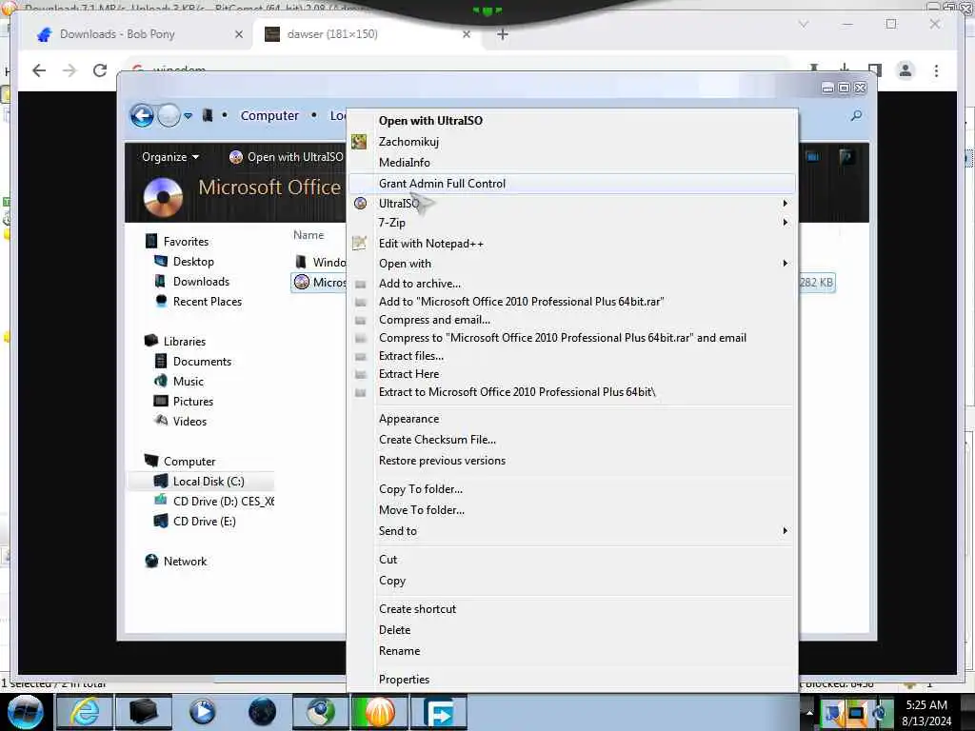Select Compress to .rar and email

562,338
